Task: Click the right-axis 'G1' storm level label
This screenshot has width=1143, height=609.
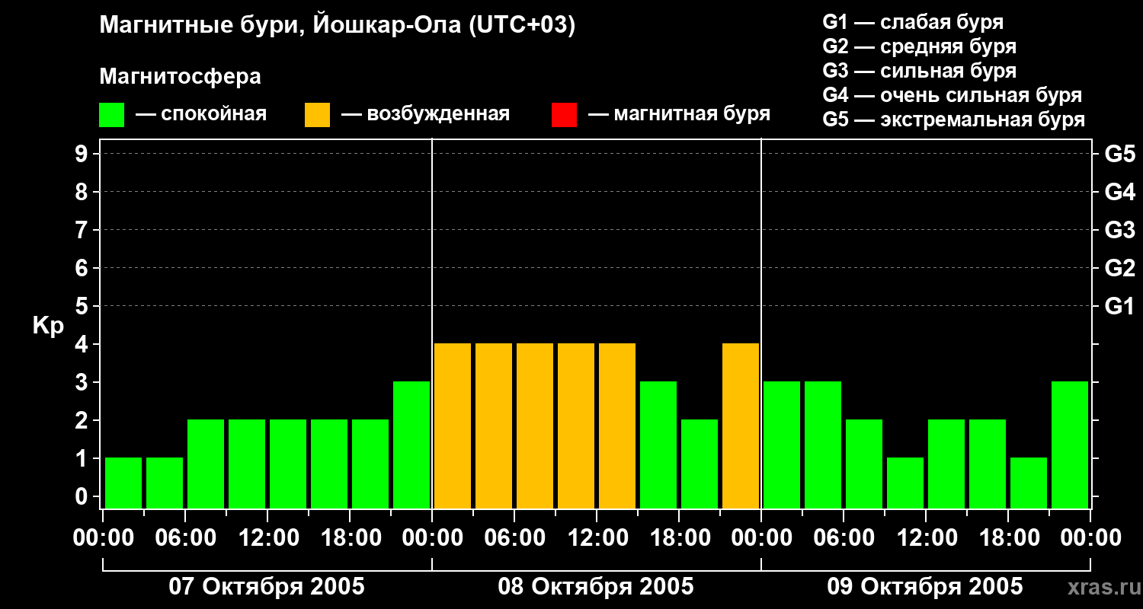Action: 1120,306
